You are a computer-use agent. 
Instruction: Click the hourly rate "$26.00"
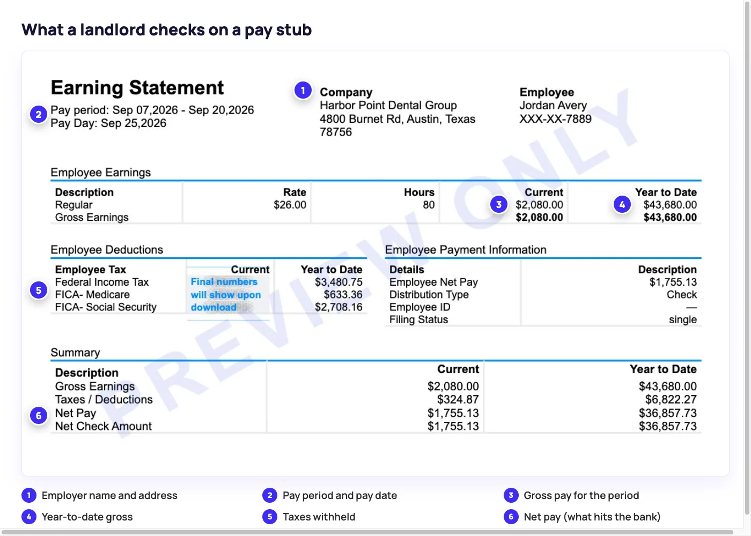pos(290,205)
